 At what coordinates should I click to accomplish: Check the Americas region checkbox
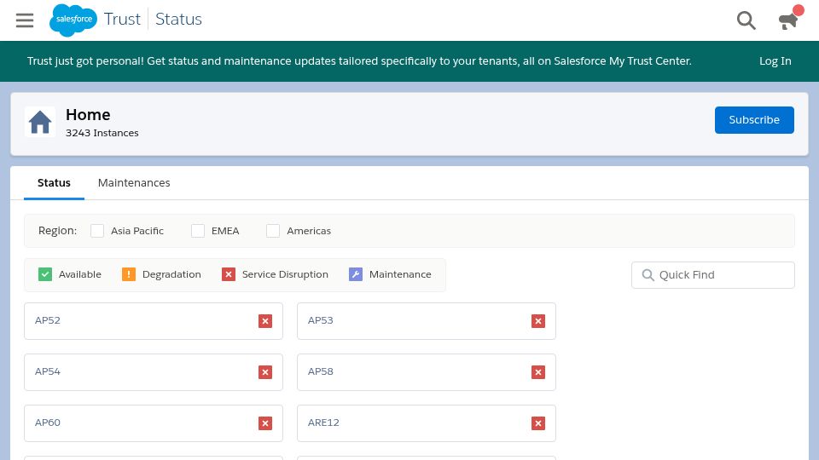273,231
